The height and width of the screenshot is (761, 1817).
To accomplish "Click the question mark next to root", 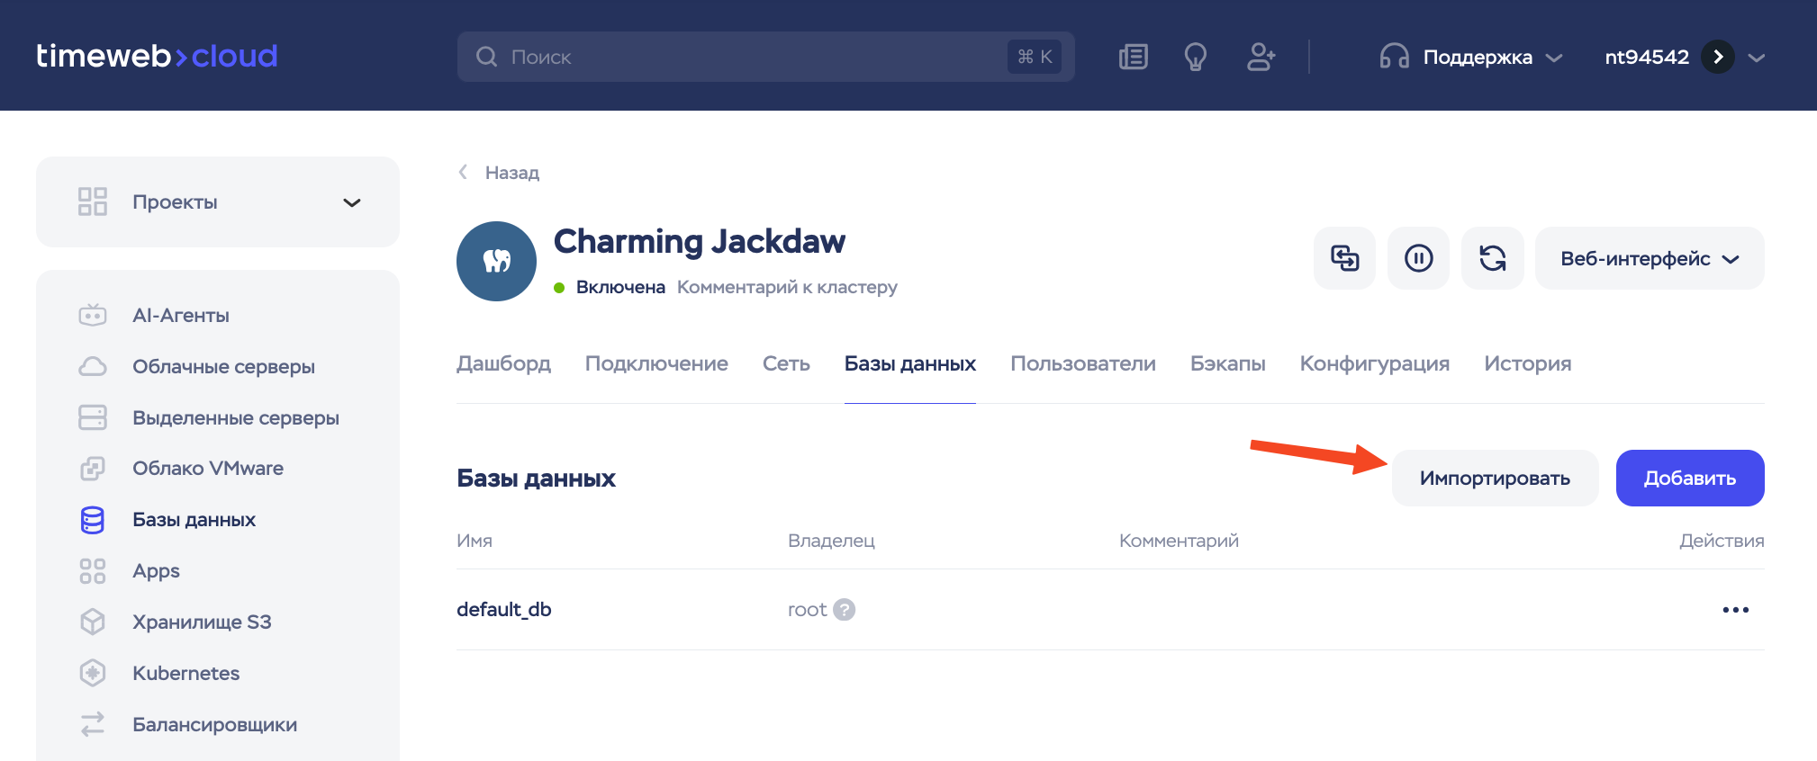I will click(844, 610).
